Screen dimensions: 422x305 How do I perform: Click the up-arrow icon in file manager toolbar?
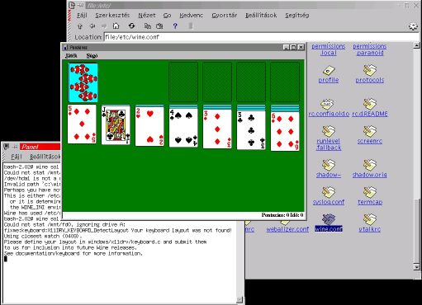coord(80,26)
